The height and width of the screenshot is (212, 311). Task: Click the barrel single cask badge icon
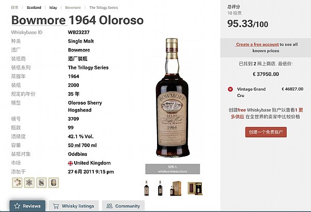[53, 182]
